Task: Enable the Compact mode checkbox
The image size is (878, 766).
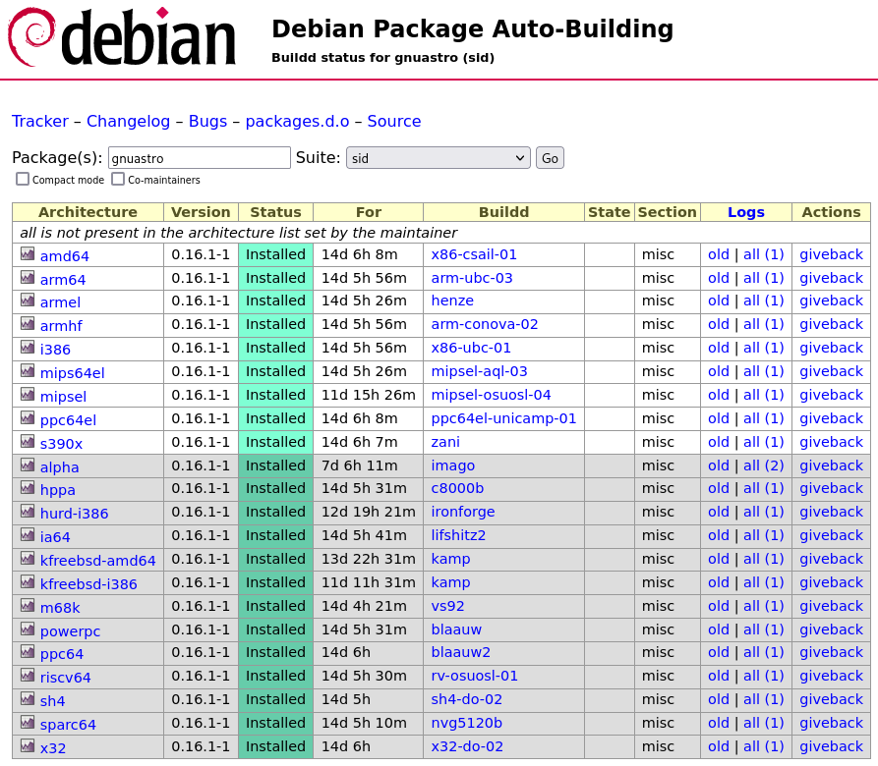Action: tap(23, 179)
